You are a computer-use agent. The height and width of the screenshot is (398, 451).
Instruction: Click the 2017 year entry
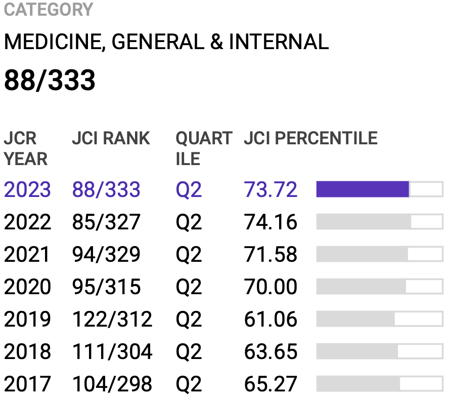tap(27, 384)
